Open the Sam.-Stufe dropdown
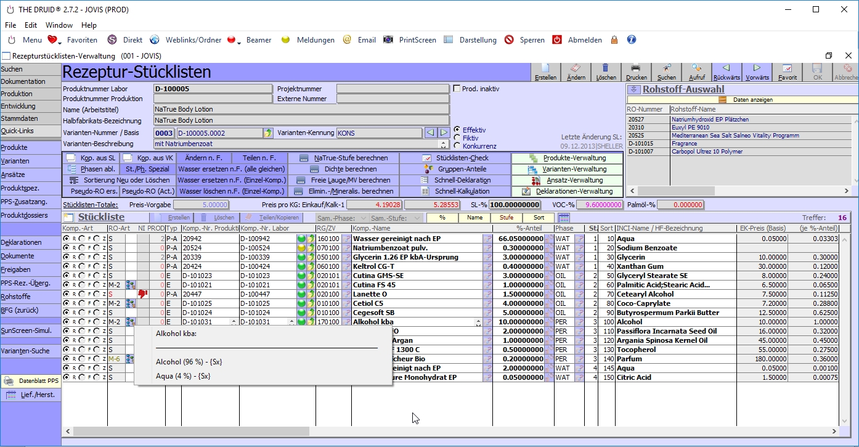Screen dimensions: 859x447 (397, 218)
